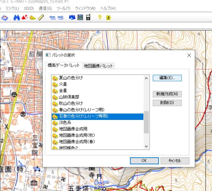
Task: Open the 3D(D) menu
Action: coord(29,8)
